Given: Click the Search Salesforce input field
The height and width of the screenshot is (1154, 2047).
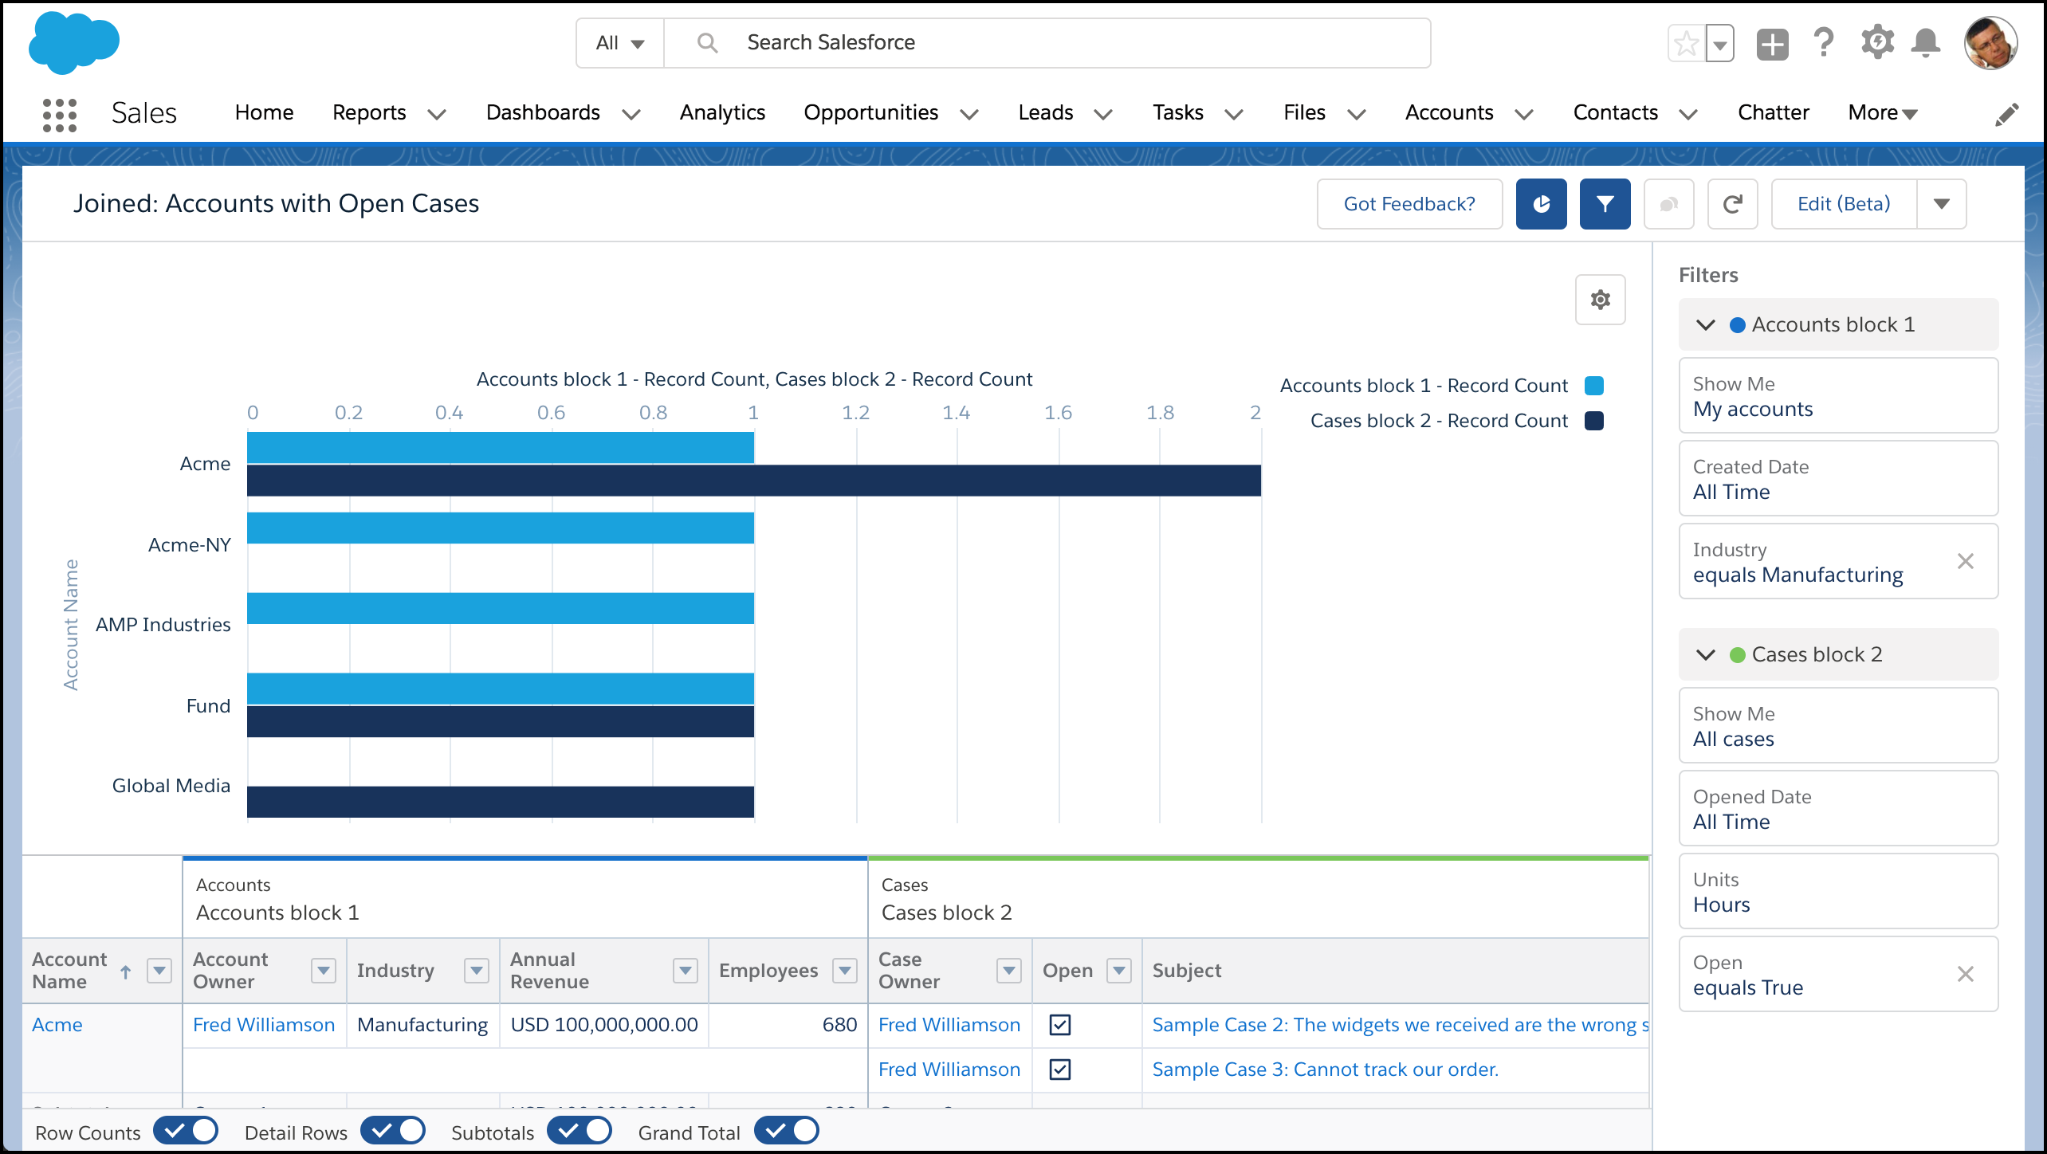Looking at the screenshot, I should click(x=1047, y=43).
